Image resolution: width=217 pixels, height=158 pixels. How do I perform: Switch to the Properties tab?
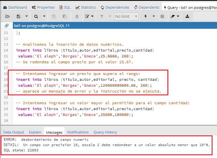click(43, 7)
